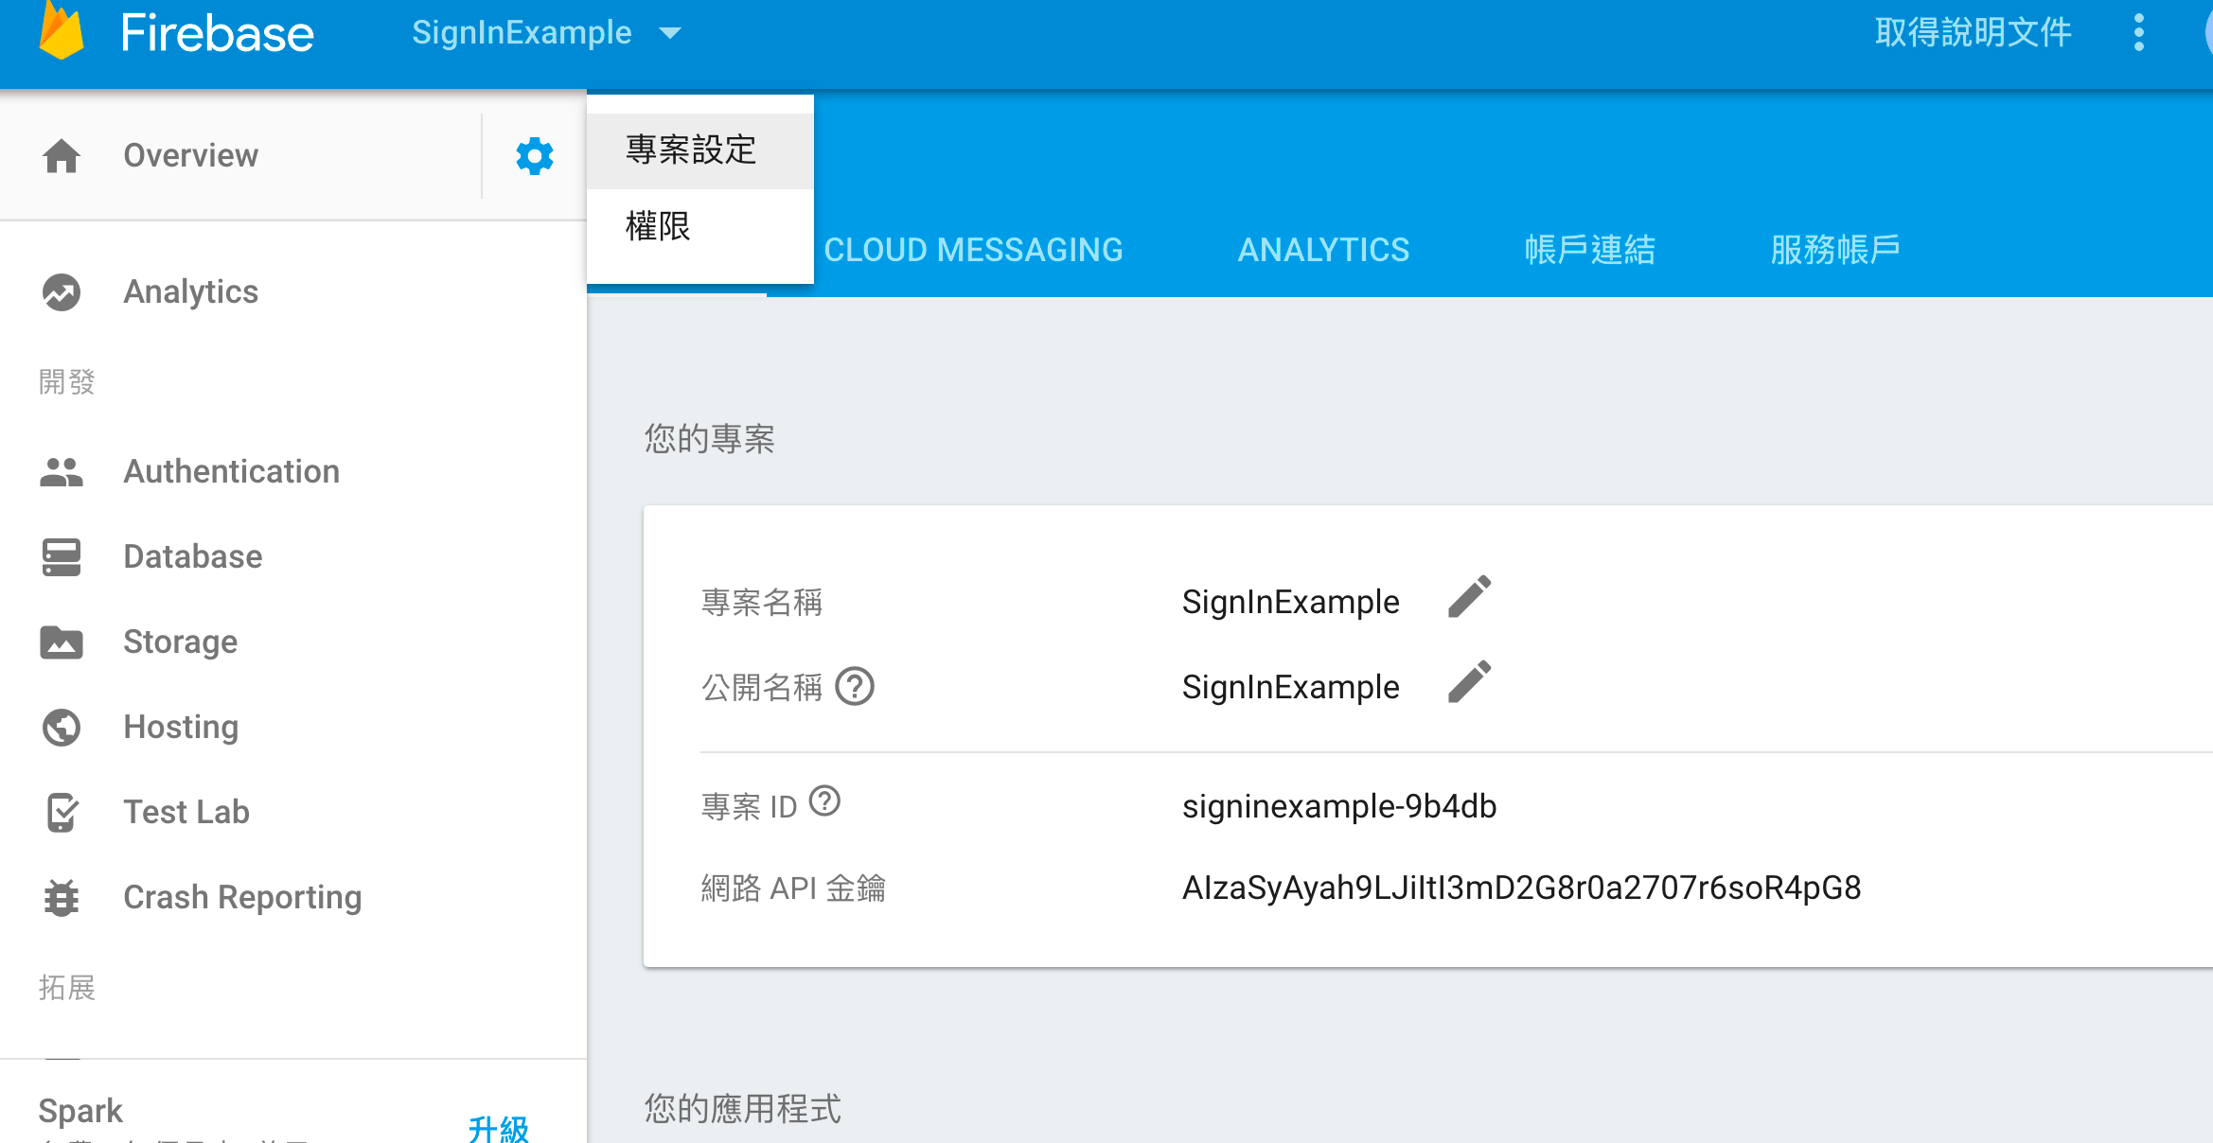Switch to the CLOUD MESSAGING tab
Screen dimensions: 2213x1143
tap(973, 250)
